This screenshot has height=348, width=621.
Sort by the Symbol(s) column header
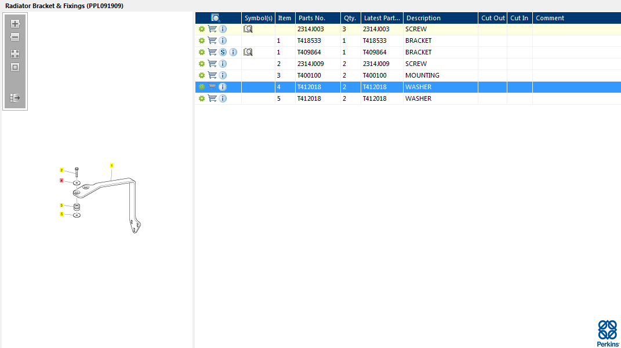coord(258,18)
